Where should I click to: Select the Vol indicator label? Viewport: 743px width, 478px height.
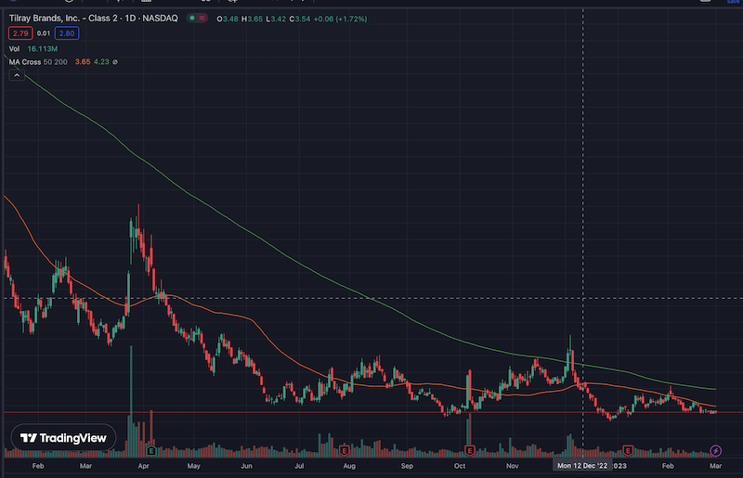point(14,49)
